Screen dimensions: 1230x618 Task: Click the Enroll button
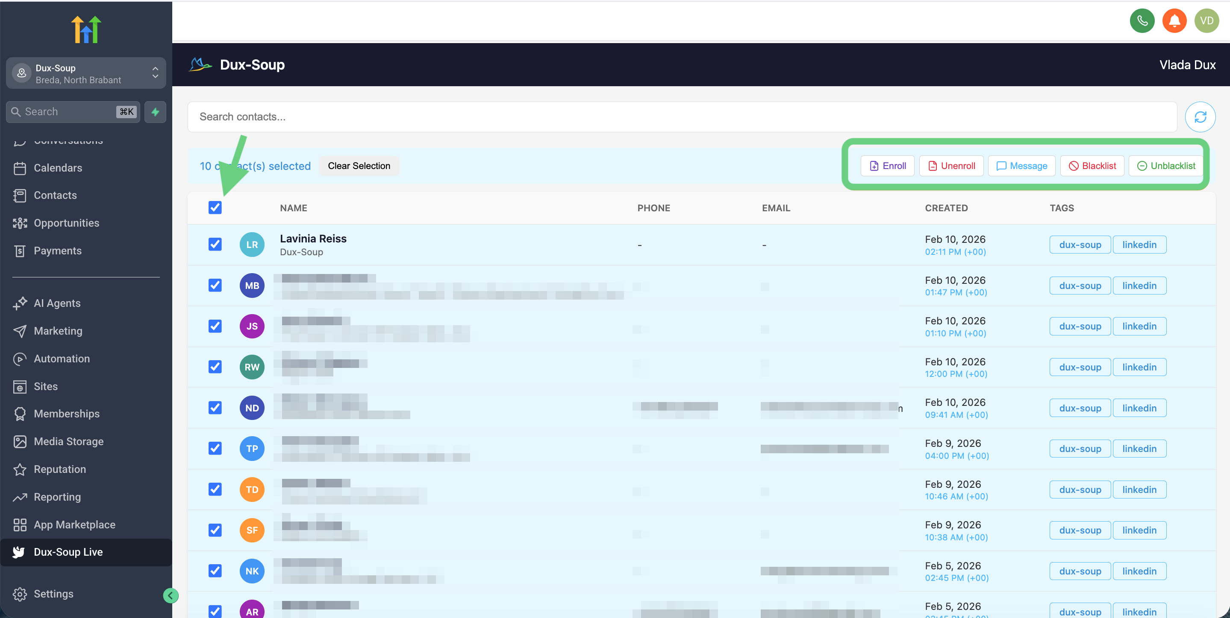(x=887, y=166)
